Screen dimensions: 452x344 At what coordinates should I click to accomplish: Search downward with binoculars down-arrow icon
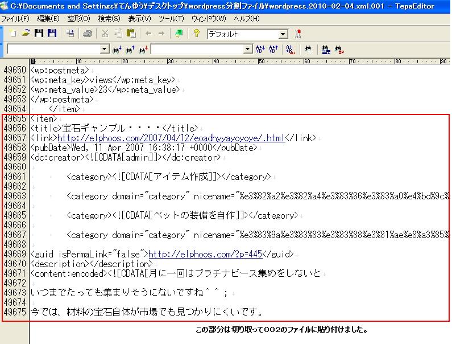[x=117, y=50]
